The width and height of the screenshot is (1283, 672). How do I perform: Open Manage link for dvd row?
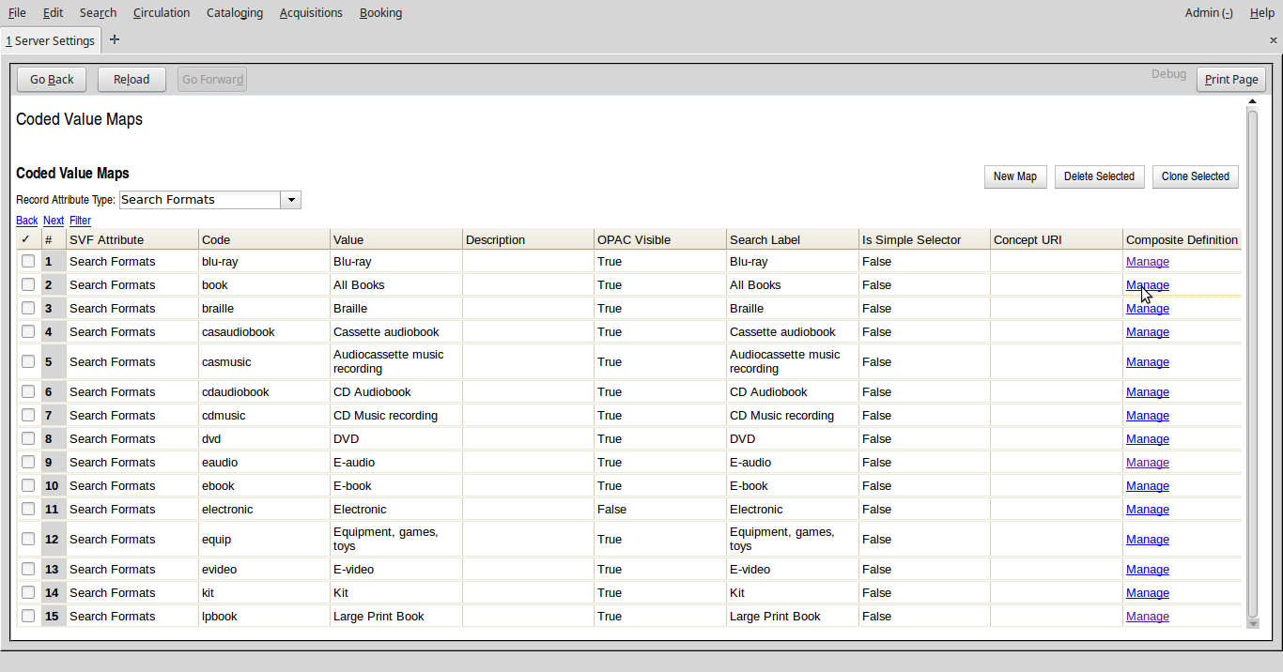tap(1148, 438)
